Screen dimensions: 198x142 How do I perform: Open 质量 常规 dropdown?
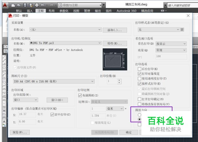(171, 50)
